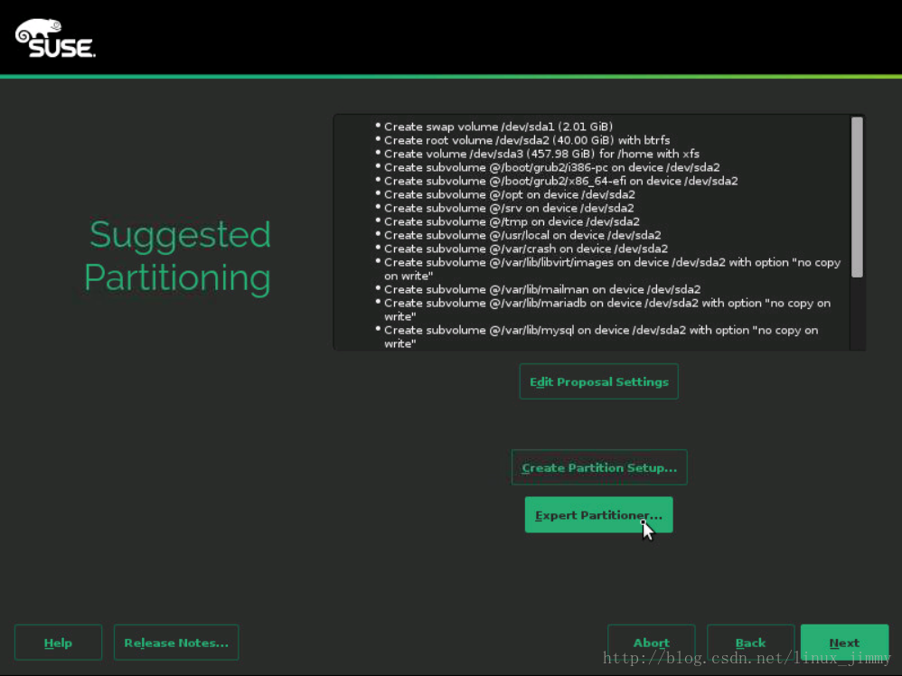Select subvolume line '@/tmp on device /dev/sda2'

click(512, 221)
